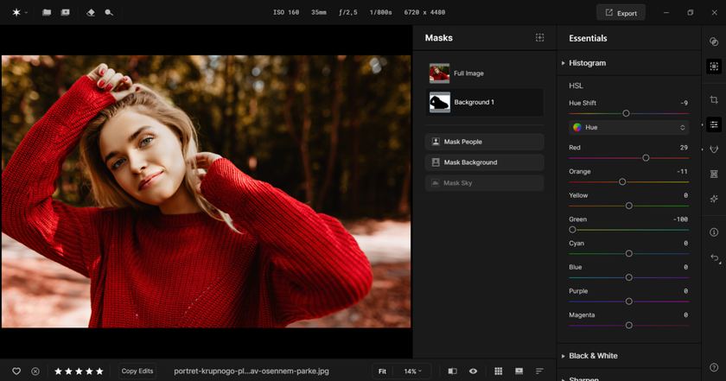Click the star app logo icon

[16, 12]
